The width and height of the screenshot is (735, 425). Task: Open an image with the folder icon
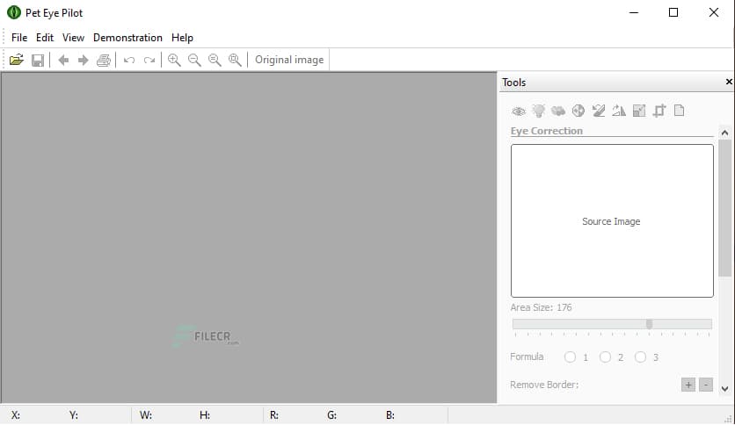[x=17, y=60]
